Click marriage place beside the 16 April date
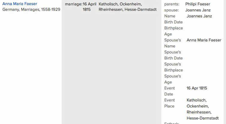The image size is (226, 124). pyautogui.click(x=128, y=7)
